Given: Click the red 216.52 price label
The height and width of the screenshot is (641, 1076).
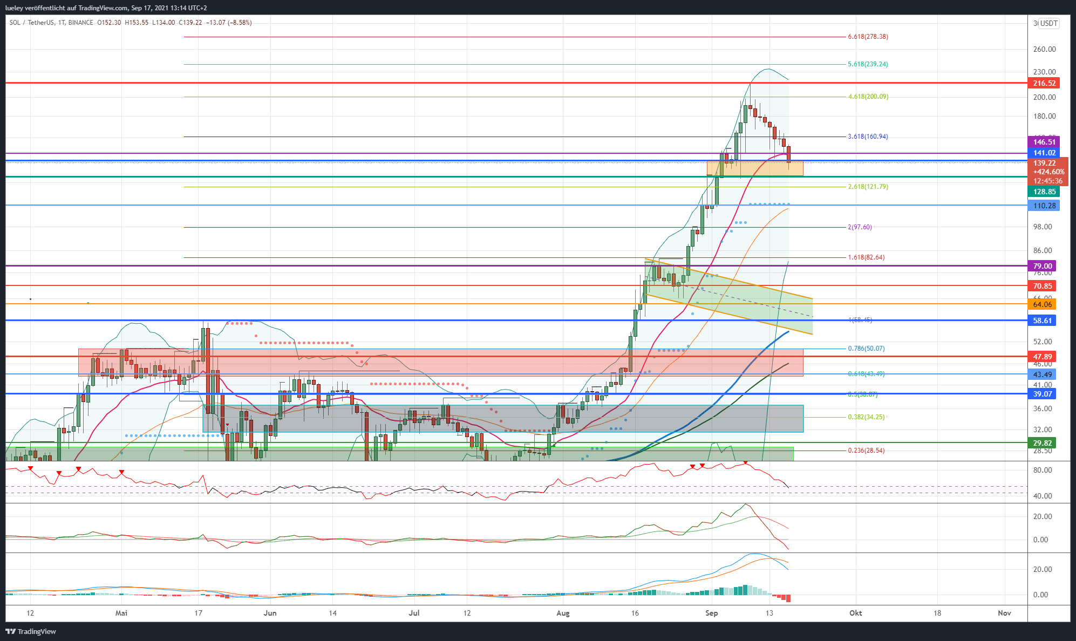Looking at the screenshot, I should click(x=1044, y=83).
